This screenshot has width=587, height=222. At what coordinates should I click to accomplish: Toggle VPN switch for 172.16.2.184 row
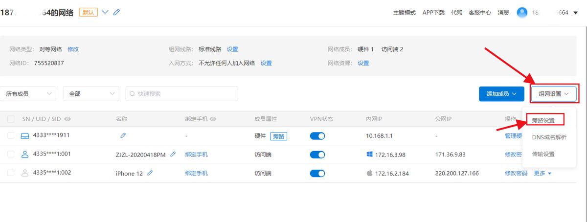pyautogui.click(x=317, y=173)
